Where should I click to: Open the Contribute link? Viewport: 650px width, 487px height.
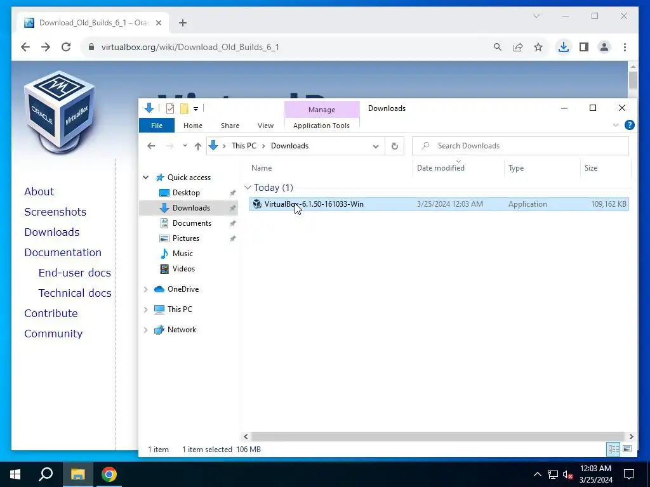point(51,313)
